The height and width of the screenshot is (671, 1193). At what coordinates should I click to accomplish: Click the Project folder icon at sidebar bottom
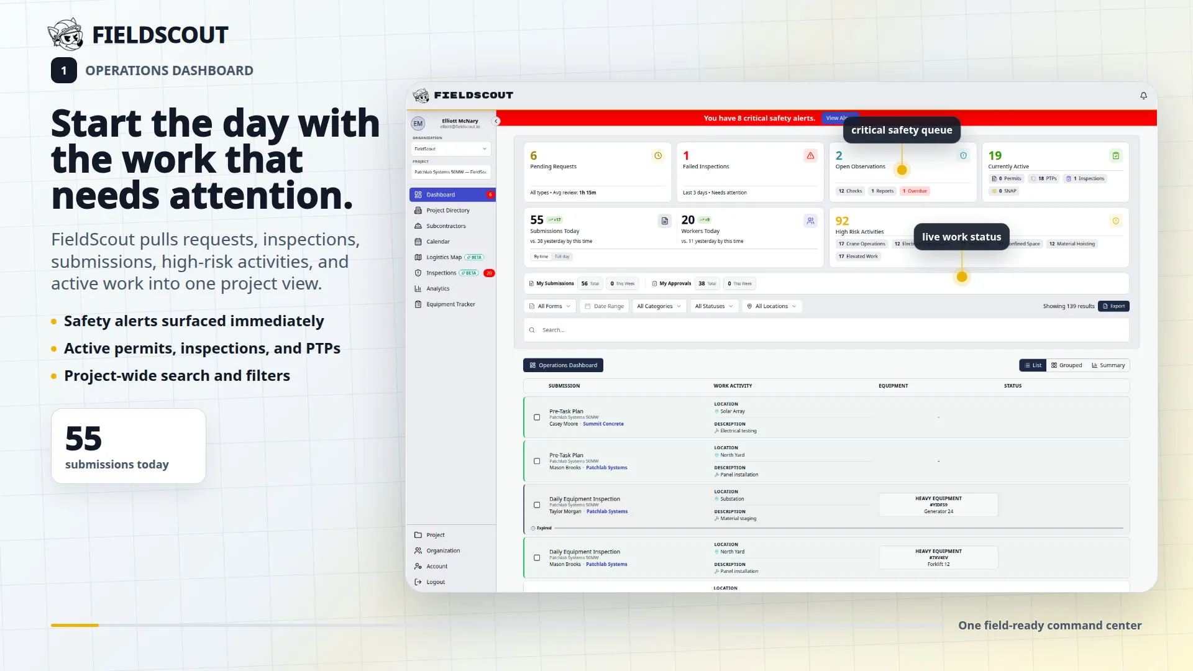(x=418, y=535)
